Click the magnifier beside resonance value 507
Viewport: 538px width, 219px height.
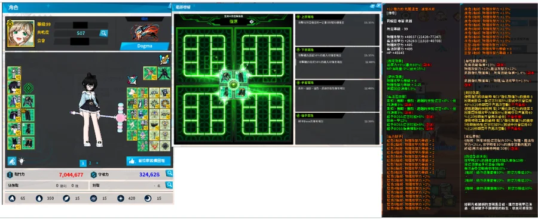(103, 33)
